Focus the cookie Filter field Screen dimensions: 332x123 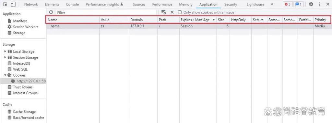tap(106, 13)
